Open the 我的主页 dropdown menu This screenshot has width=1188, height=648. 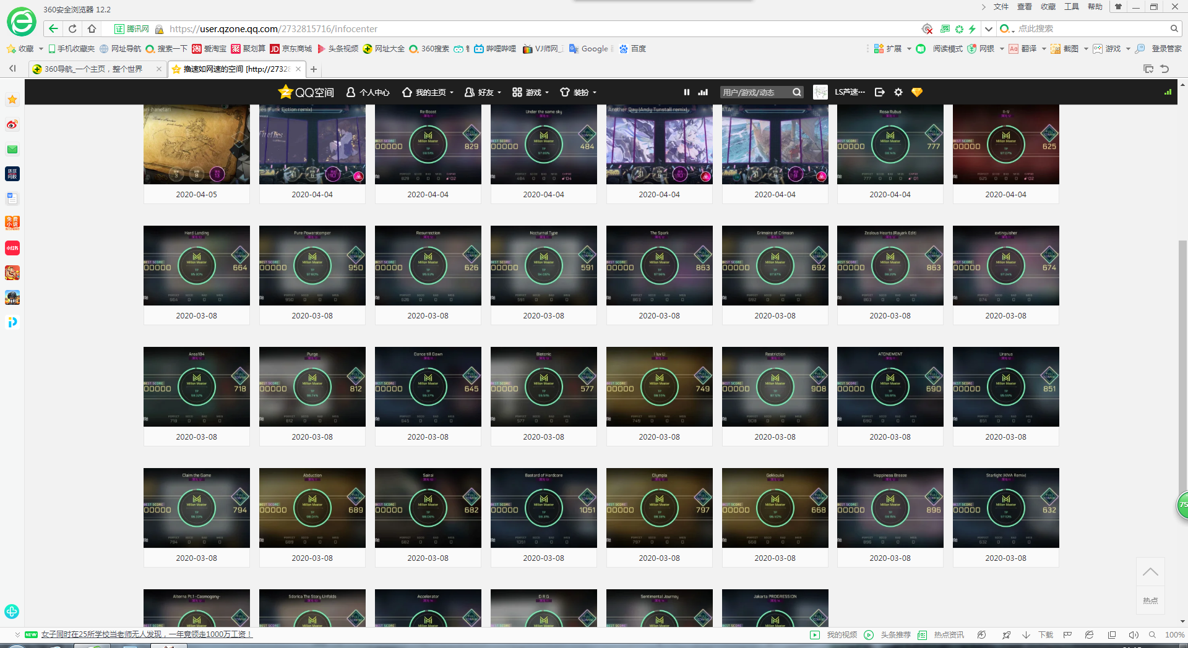(428, 92)
